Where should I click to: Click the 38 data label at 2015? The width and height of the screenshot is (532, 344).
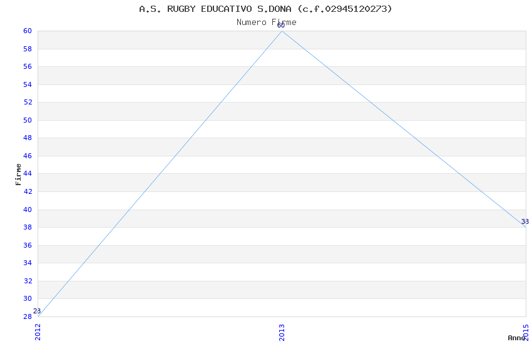[525, 221]
